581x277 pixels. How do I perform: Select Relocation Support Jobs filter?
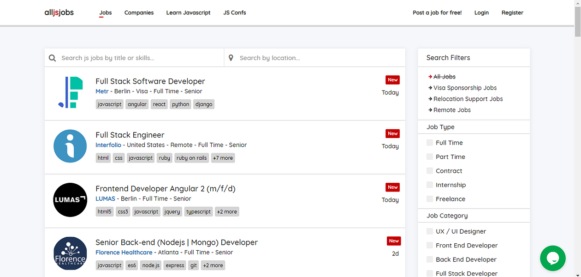tap(468, 99)
